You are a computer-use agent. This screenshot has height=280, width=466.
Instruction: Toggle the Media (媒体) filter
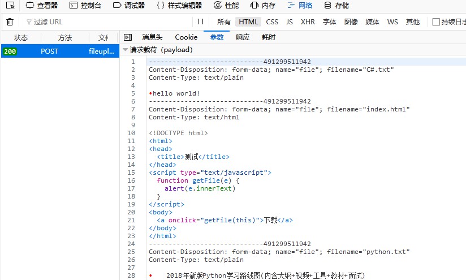click(x=372, y=22)
